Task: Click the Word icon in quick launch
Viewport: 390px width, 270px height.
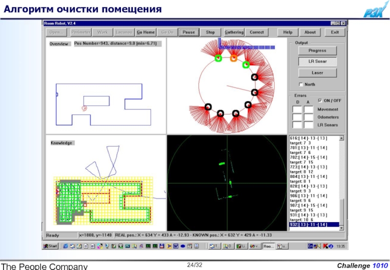Action: [175, 246]
